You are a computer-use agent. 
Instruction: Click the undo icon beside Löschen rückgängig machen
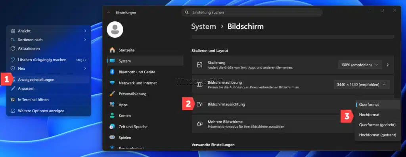pos(13,59)
